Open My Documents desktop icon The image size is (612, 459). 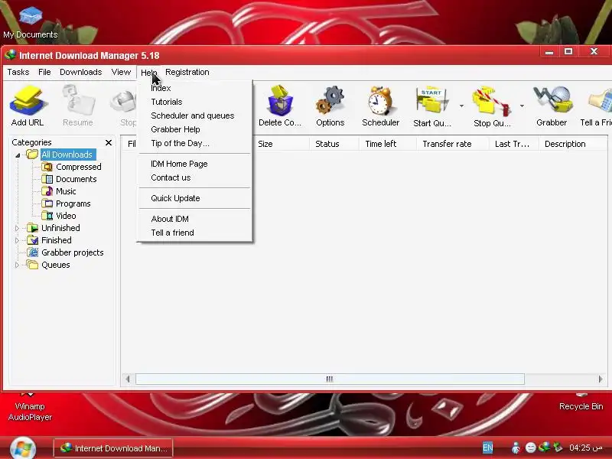(x=31, y=23)
